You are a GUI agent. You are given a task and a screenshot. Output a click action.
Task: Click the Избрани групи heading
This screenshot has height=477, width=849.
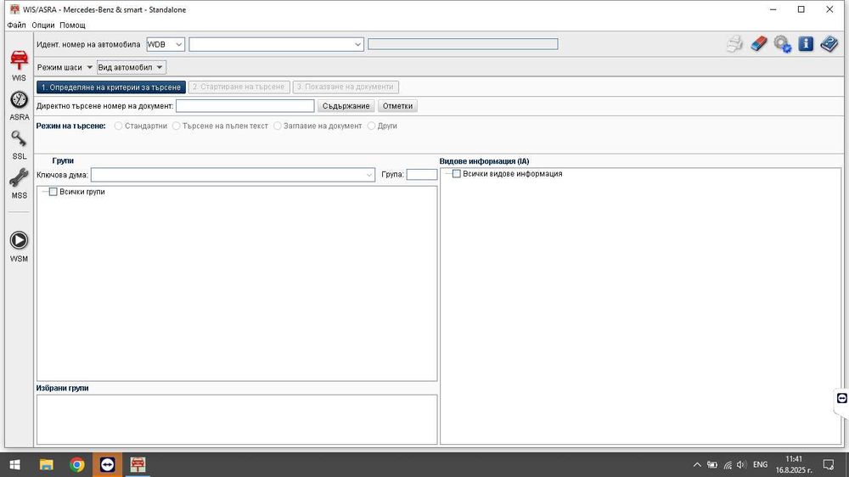pos(62,388)
